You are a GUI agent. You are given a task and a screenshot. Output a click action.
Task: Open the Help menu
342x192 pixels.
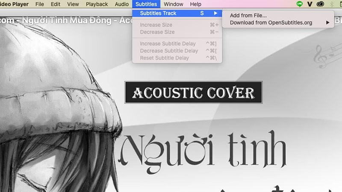point(196,4)
